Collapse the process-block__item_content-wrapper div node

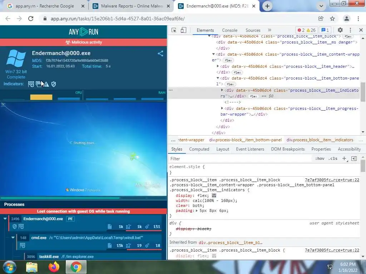point(213,54)
